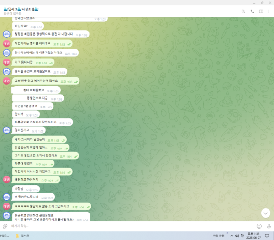274x240 pixels.
Task: Select the message 아닌가?
Action: (x=28, y=26)
